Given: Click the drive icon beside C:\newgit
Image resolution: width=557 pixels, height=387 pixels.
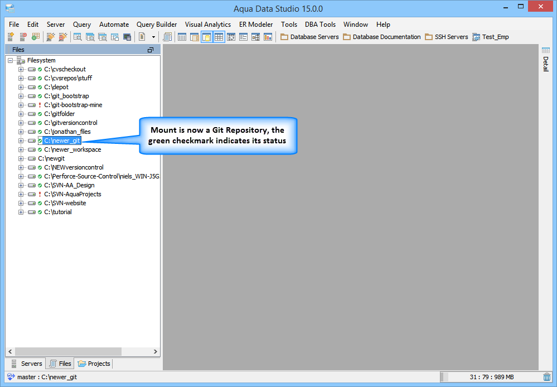Looking at the screenshot, I should pyautogui.click(x=32, y=158).
